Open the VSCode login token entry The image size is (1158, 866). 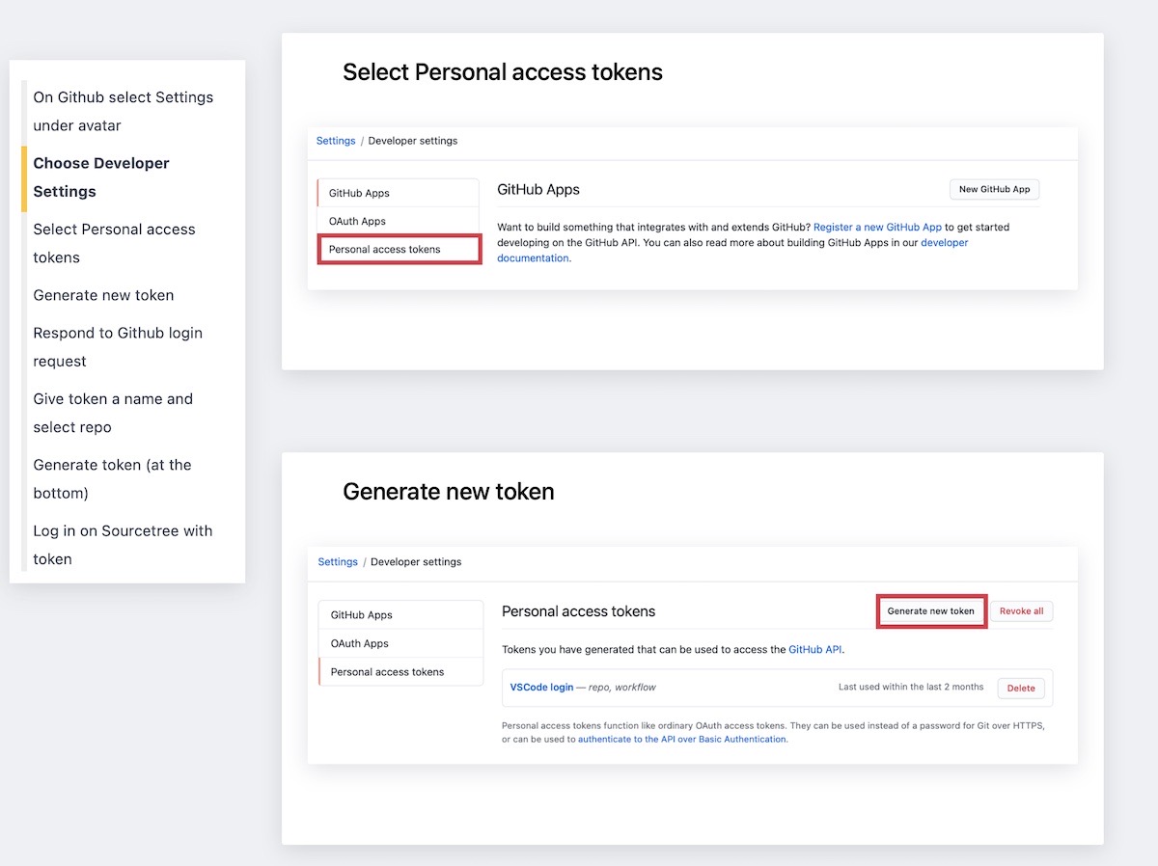tap(541, 688)
